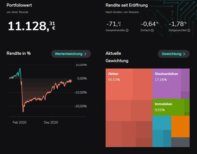The image size is (197, 154).
Task: Click the 'Nach Kosten, vor Steuern' note
Action: 122,12
